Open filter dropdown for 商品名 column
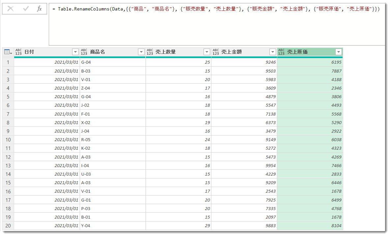 pyautogui.click(x=141, y=52)
